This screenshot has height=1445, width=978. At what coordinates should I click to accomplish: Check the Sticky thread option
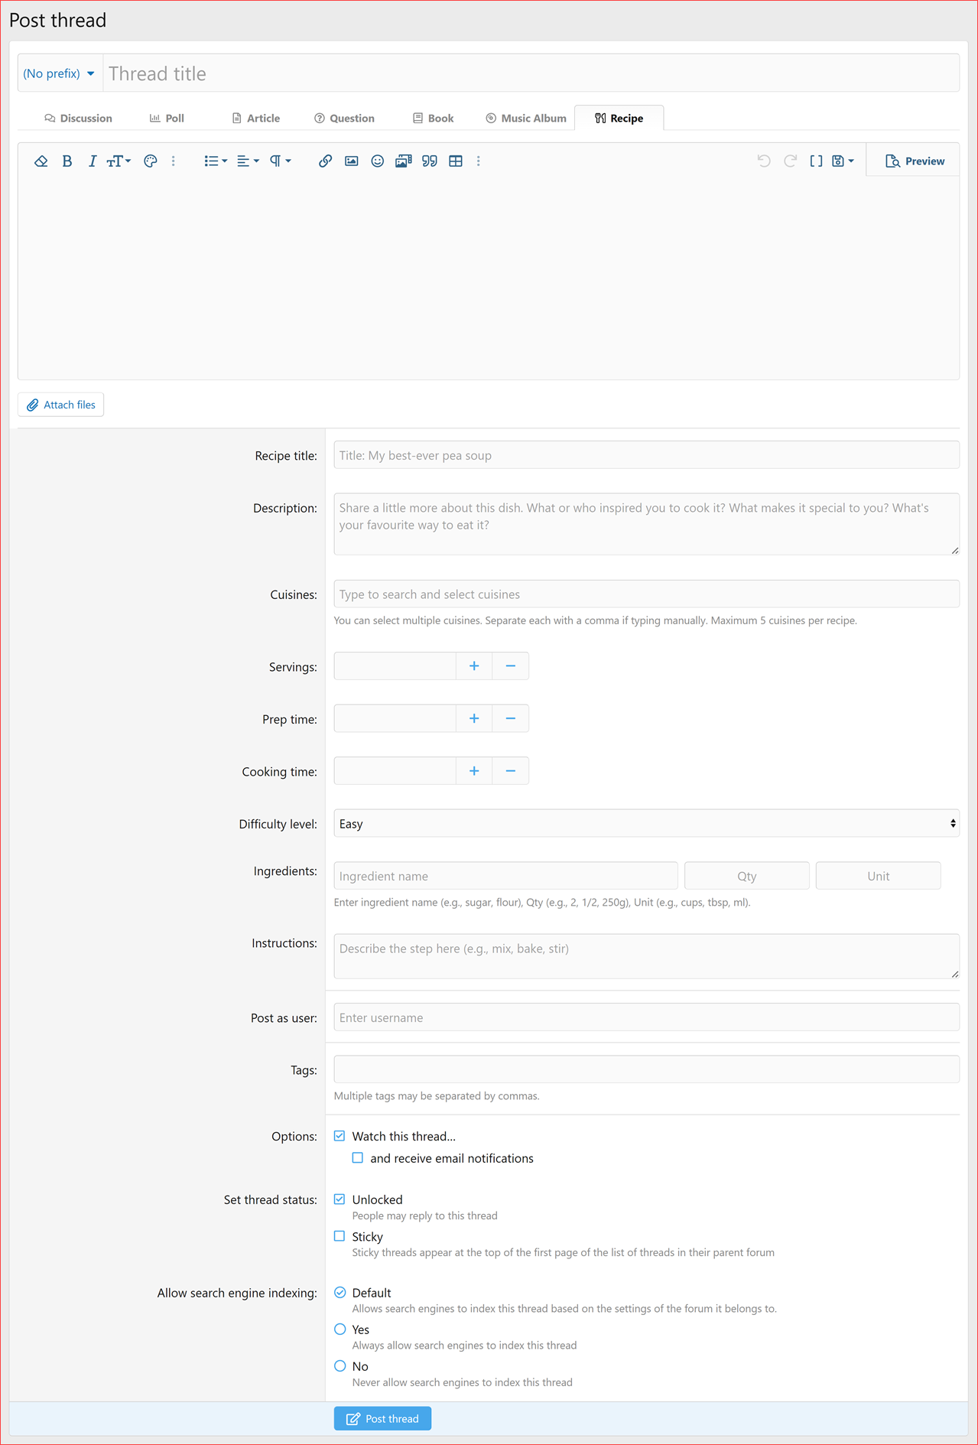[x=340, y=1236]
